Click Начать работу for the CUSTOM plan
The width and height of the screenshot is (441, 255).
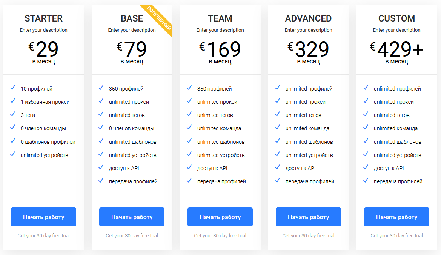[x=396, y=217]
